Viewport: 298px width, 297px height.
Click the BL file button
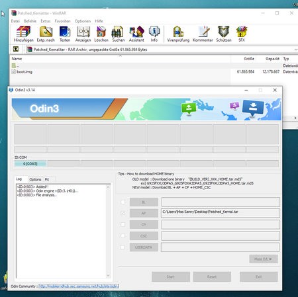tap(144, 202)
